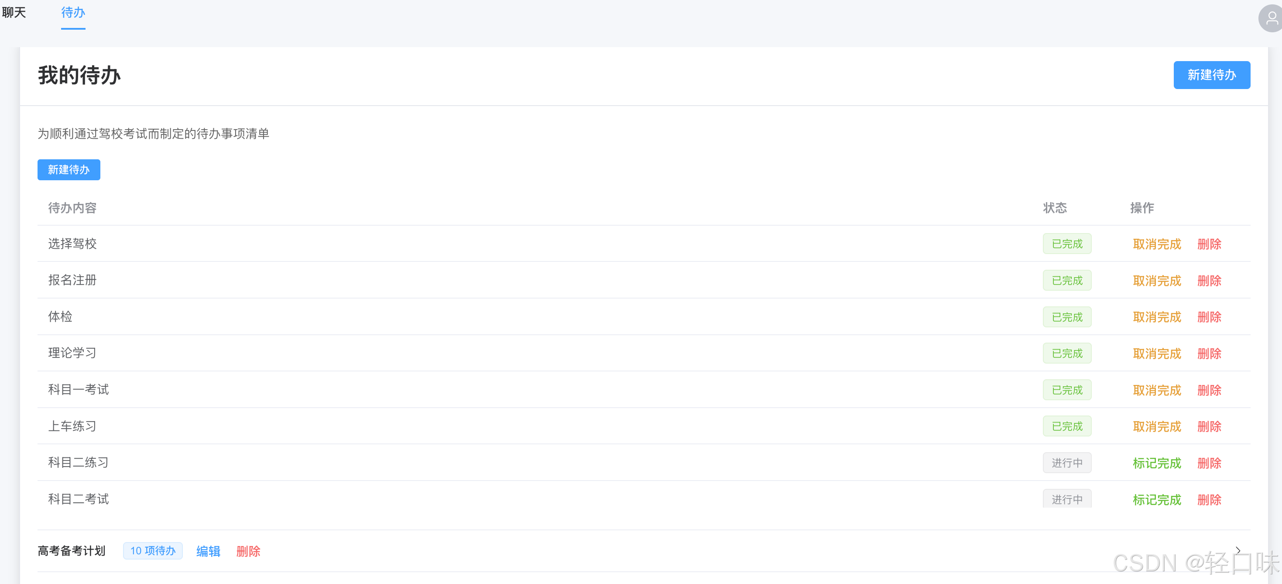Open the user avatar icon
This screenshot has height=584, width=1282.
click(x=1271, y=19)
